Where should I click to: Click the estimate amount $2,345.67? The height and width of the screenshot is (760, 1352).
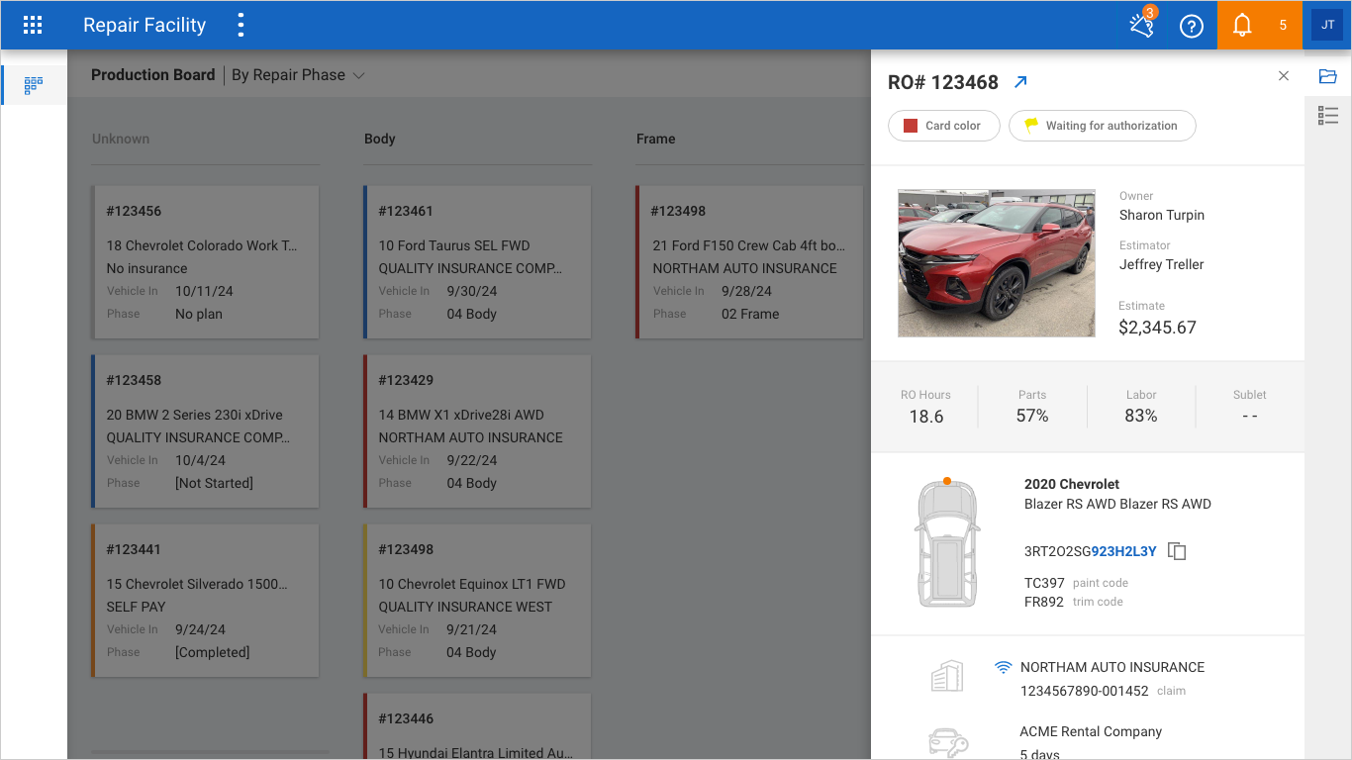(x=1157, y=327)
